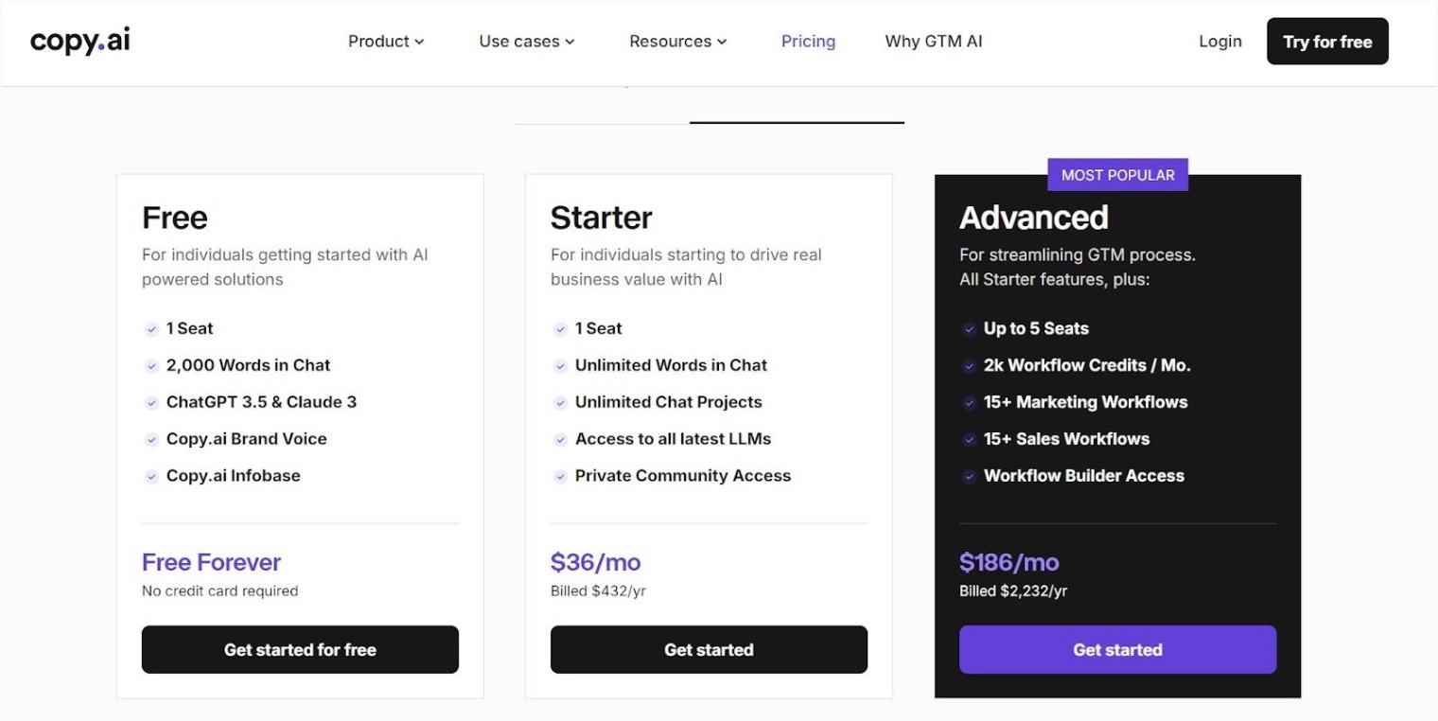The height and width of the screenshot is (721, 1438).
Task: Click the Starter plan heading
Action: point(602,218)
